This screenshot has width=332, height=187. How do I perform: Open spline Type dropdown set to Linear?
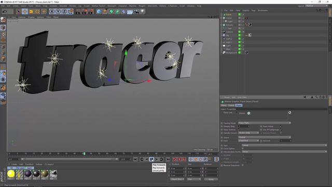pyautogui.click(x=284, y=145)
